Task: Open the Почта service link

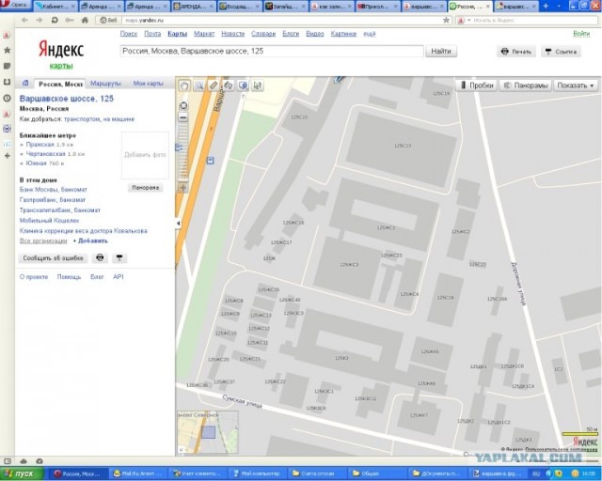Action: 152,34
